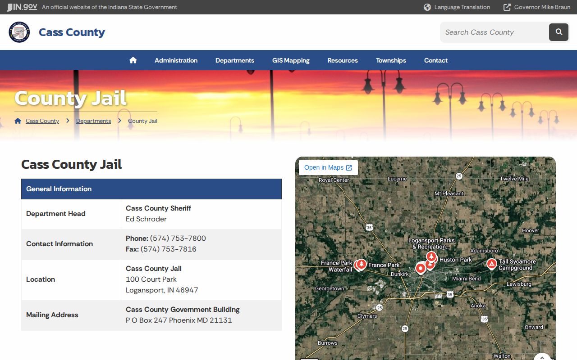The image size is (577, 360).
Task: Click the fax number (574) 753-7816
Action: [169, 249]
